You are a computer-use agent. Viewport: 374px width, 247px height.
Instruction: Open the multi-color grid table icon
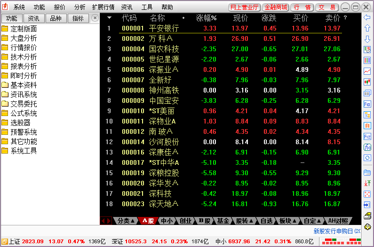[x=367, y=60]
